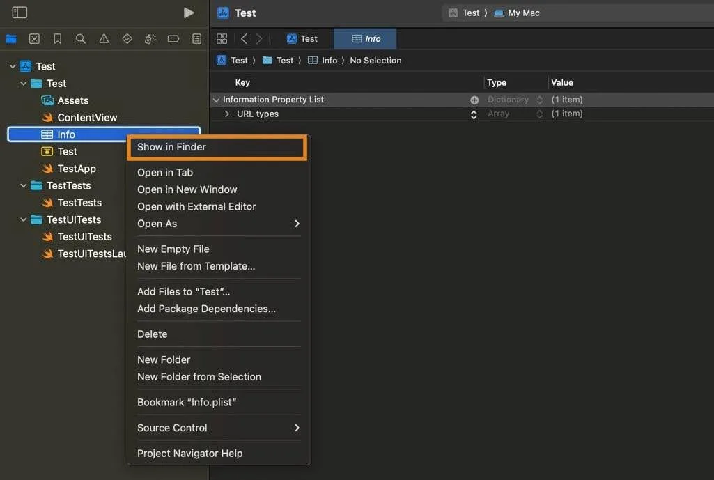The image size is (714, 480).
Task: Collapse the Information Property List row
Action: coord(217,100)
